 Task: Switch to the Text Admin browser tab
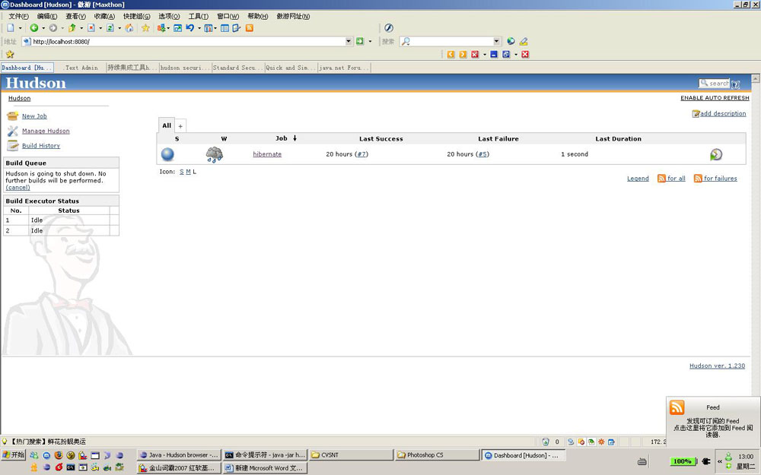(x=81, y=68)
